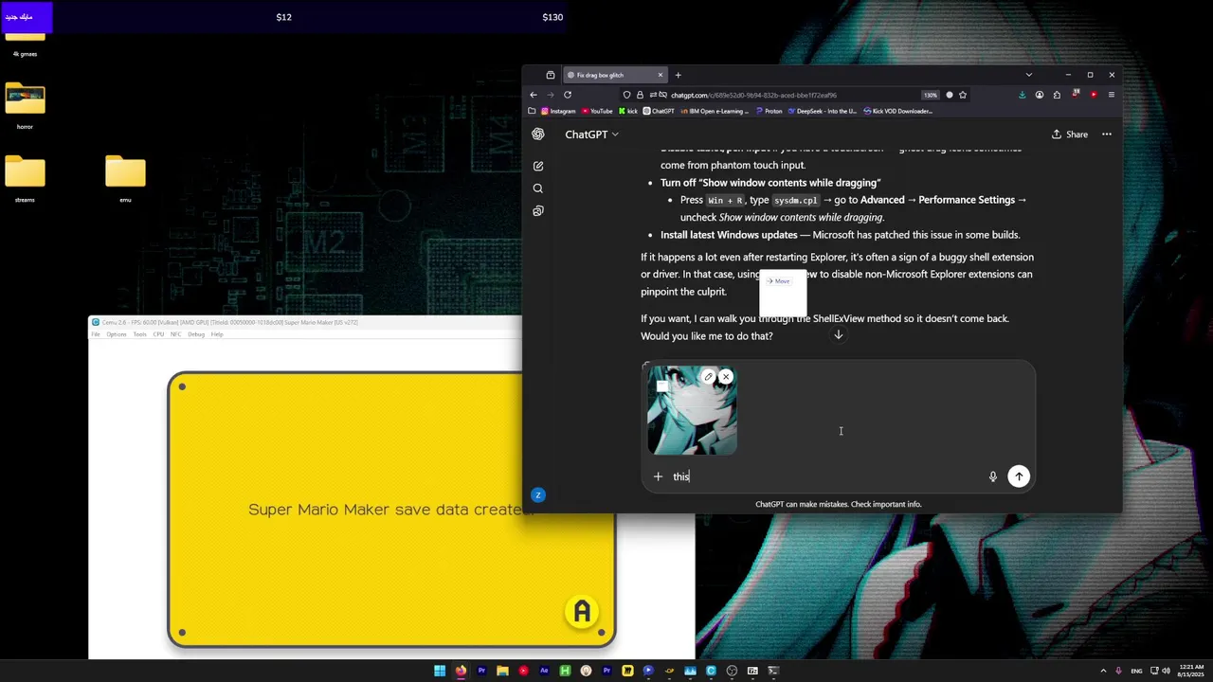Viewport: 1213px width, 682px height.
Task: Open the Options menu in Cemu
Action: (117, 334)
